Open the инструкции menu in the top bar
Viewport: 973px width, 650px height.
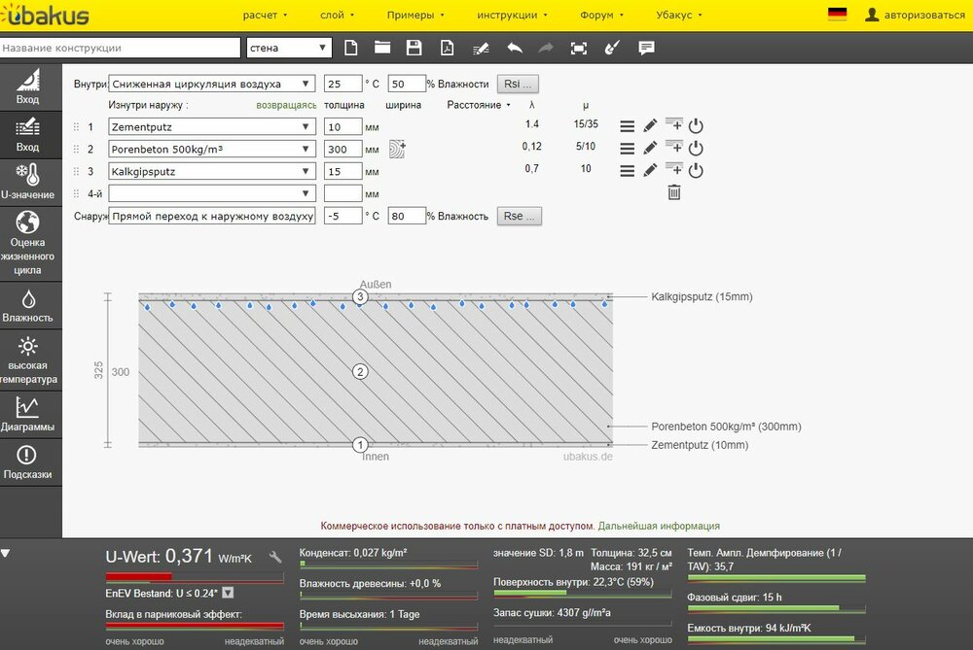tap(512, 16)
